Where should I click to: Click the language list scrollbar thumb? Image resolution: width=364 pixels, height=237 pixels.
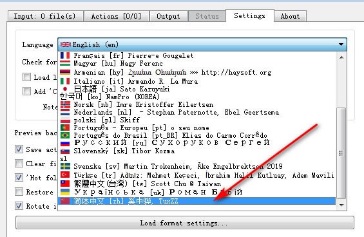(x=341, y=153)
